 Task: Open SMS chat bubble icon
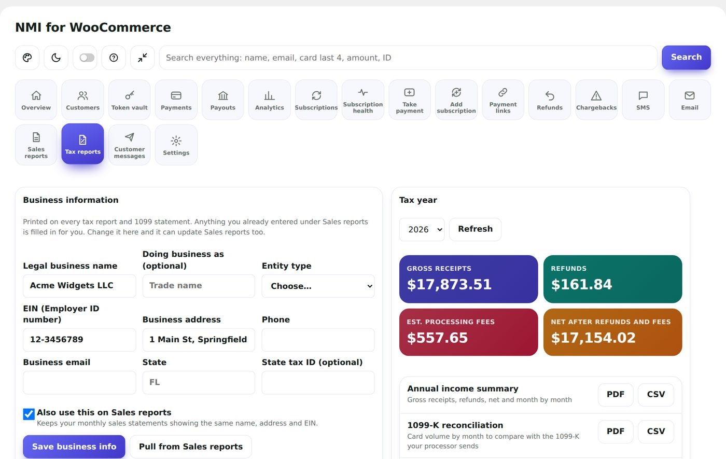[643, 100]
